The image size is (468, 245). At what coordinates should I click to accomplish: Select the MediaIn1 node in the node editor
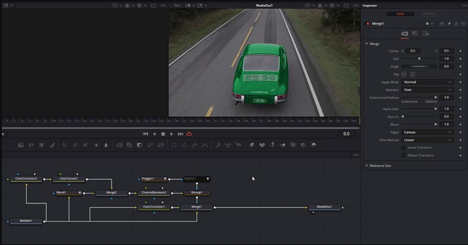pyautogui.click(x=25, y=221)
